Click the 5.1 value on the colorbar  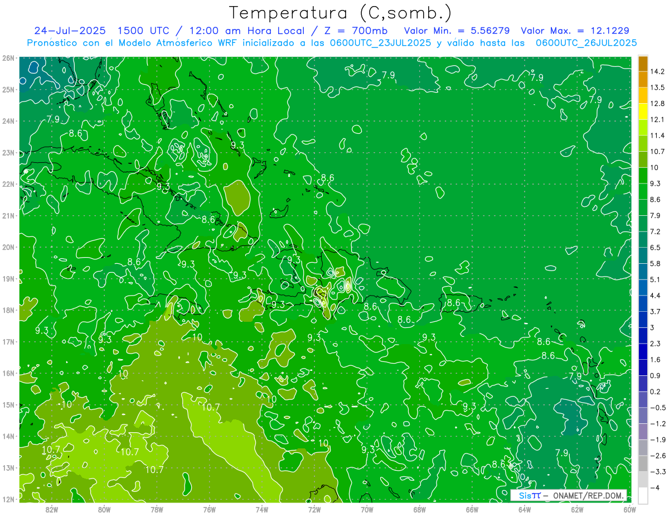pyautogui.click(x=656, y=279)
